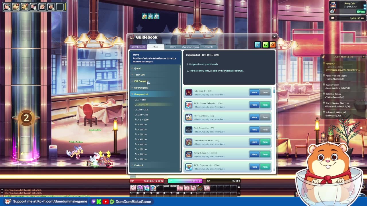Click the empty slot in top-left menu bar
This screenshot has height=206, width=367.
click(60, 7)
